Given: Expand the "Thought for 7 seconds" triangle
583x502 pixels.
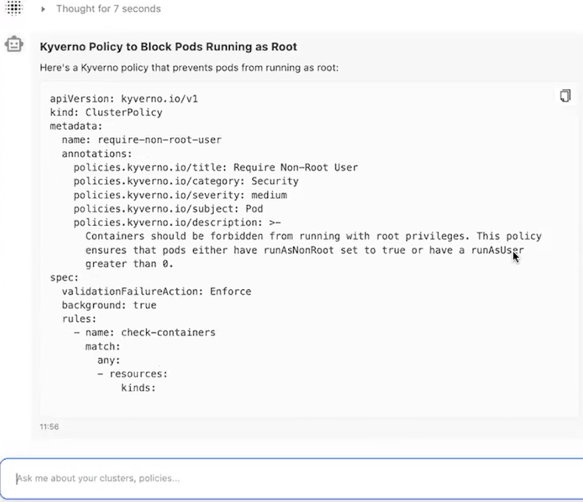Looking at the screenshot, I should click(43, 9).
